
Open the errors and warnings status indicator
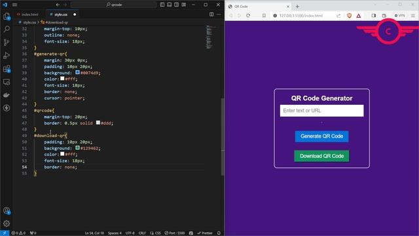19,233
